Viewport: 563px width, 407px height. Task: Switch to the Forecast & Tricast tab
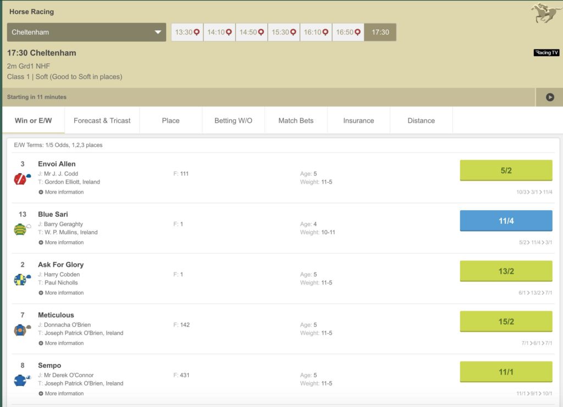pos(102,120)
